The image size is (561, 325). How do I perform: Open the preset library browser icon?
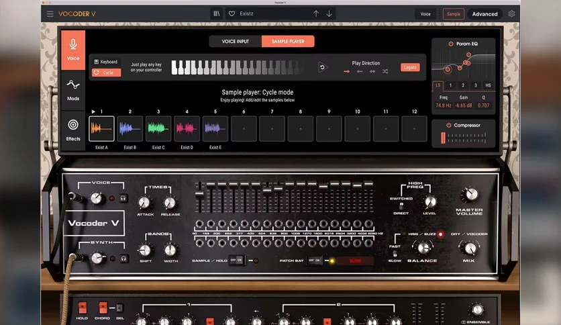[x=217, y=13]
